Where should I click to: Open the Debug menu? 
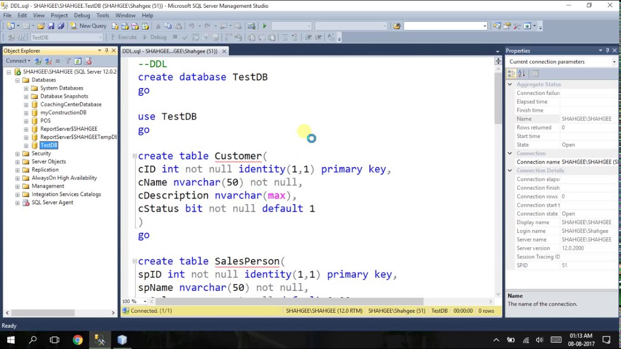82,15
